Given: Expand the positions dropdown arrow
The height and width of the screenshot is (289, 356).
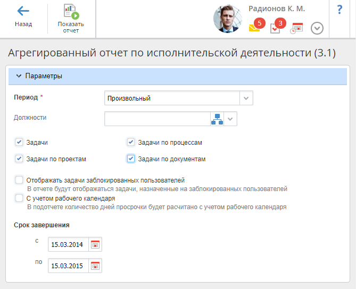Looking at the screenshot, I should click(230, 119).
